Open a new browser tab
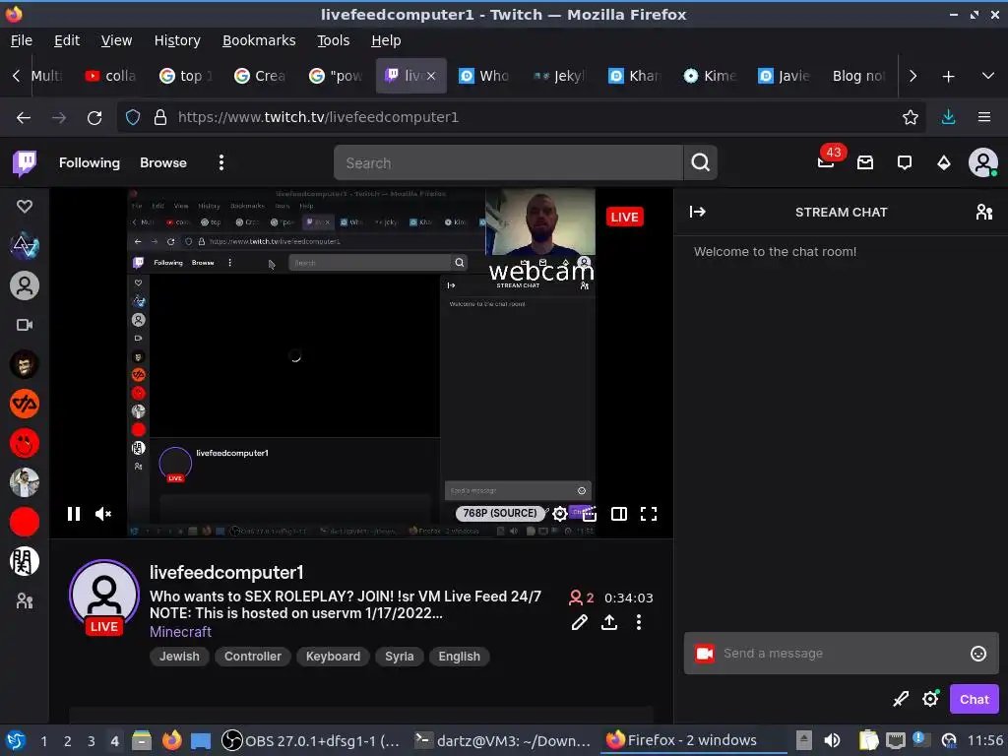Viewport: 1008px width, 756px height. click(948, 77)
